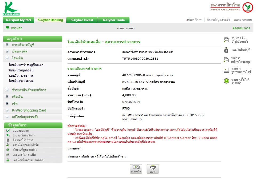
Task: Click the money bag account balance icon
Action: (226, 50)
